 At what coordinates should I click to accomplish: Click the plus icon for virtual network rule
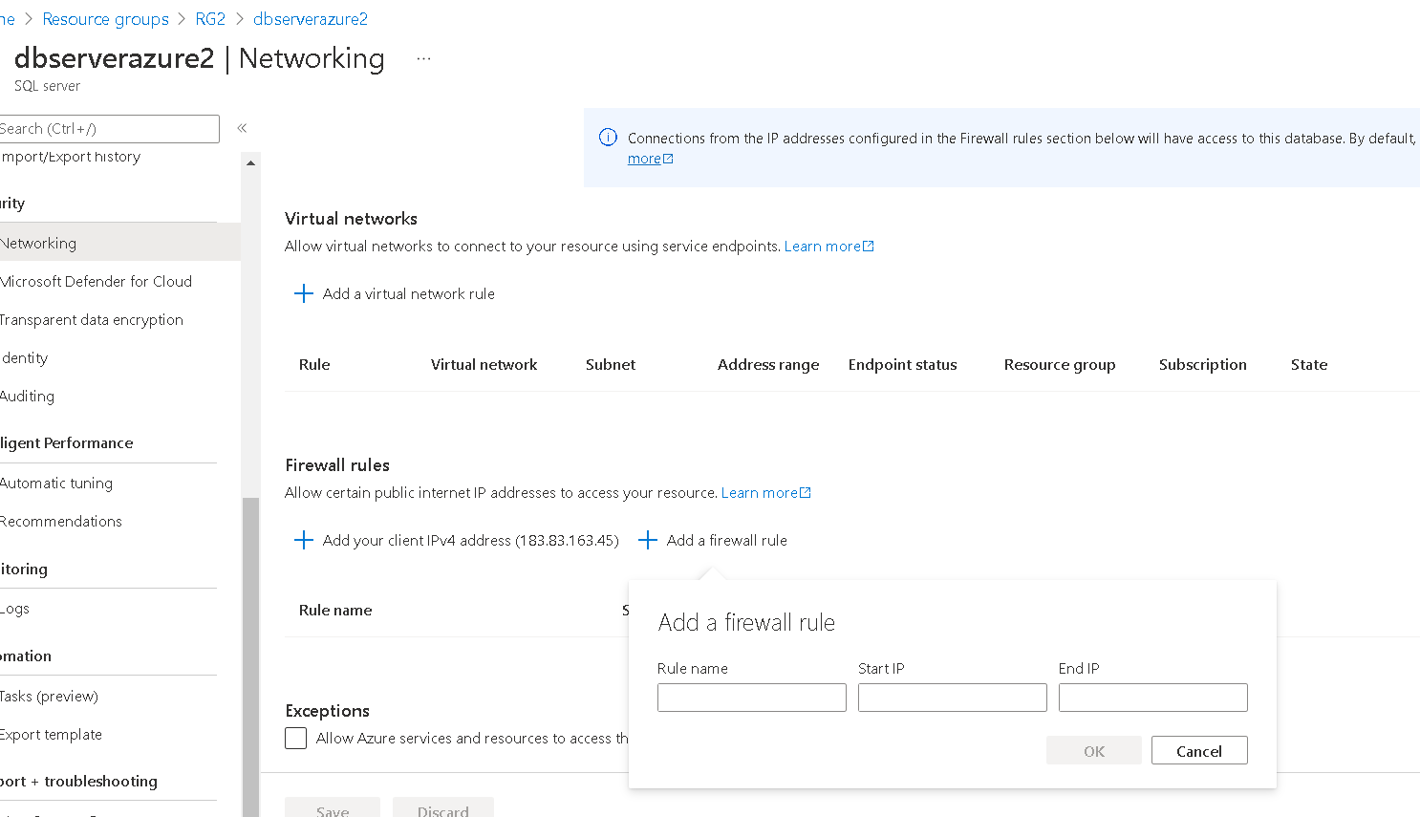[x=304, y=293]
